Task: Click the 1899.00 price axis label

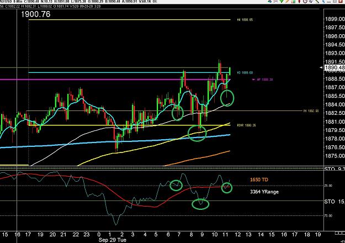Action: [x=335, y=19]
